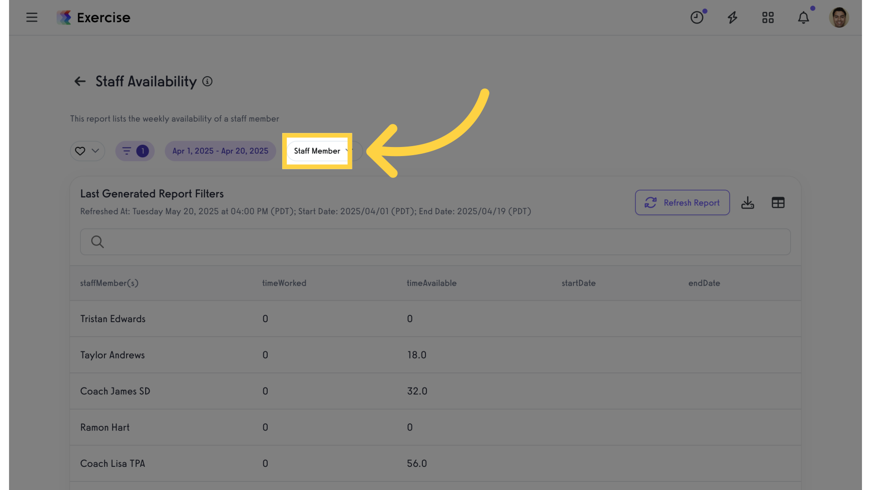Sort by endDate column header
This screenshot has height=490, width=871.
tap(705, 283)
